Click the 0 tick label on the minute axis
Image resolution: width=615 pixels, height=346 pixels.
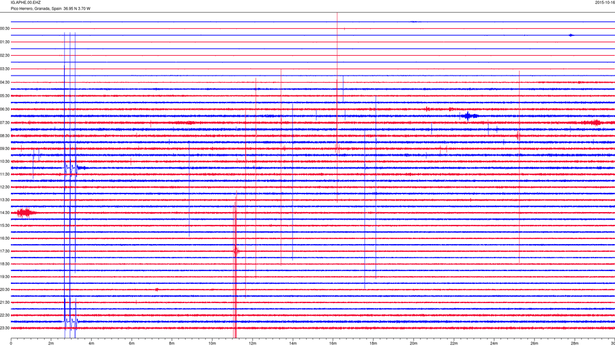tap(11, 343)
